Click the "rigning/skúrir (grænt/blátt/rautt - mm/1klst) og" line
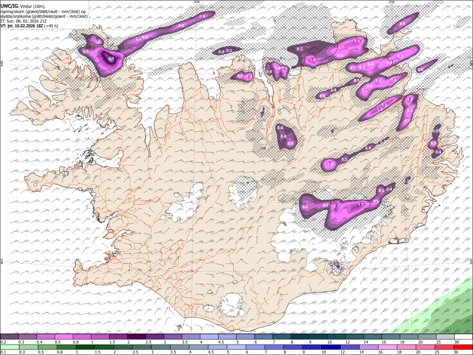 coord(43,11)
